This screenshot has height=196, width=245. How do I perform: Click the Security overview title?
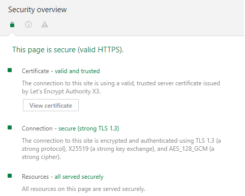(x=38, y=10)
